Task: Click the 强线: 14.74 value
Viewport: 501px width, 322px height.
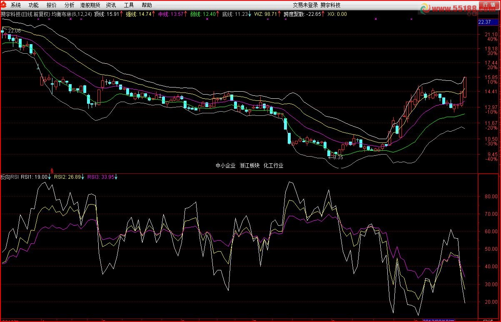Action: click(x=139, y=14)
